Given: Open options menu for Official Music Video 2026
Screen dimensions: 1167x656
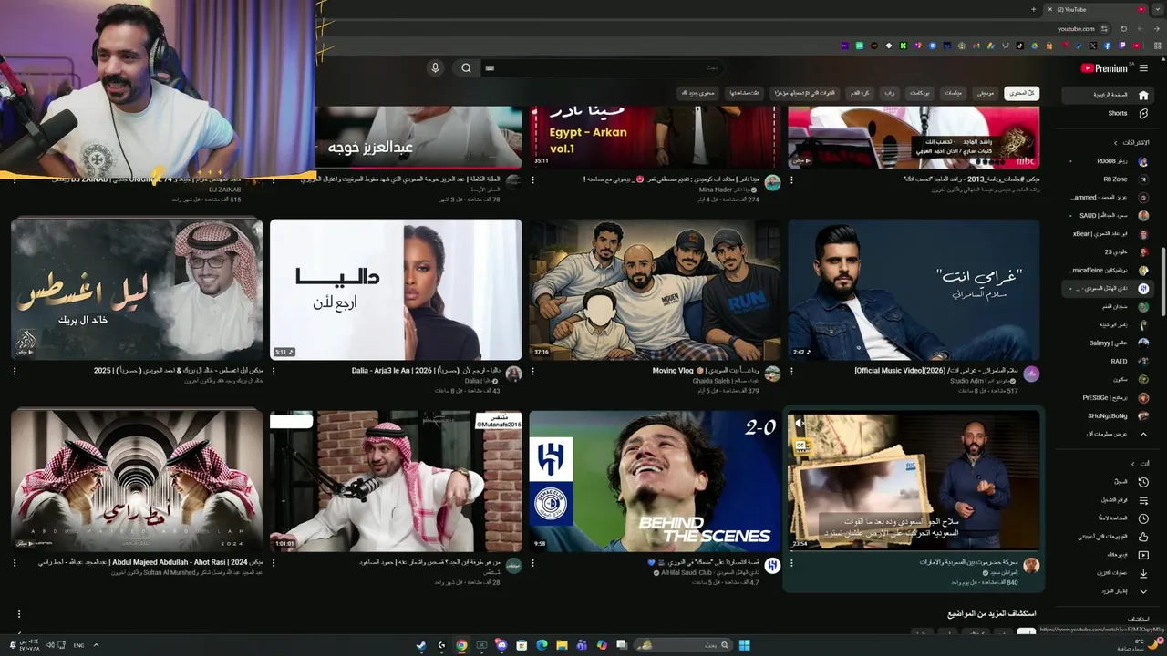Looking at the screenshot, I should coord(791,372).
